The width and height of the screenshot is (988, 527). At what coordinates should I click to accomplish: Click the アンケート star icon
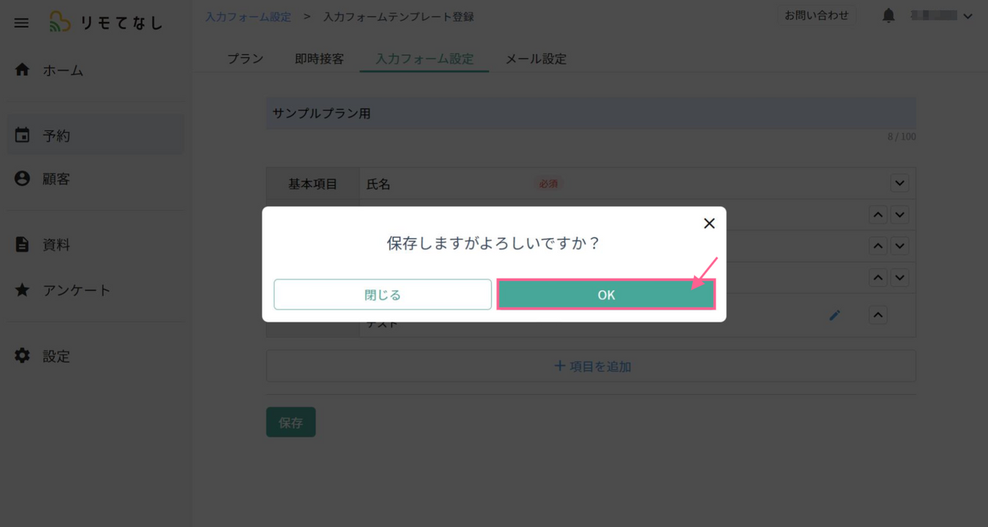22,290
